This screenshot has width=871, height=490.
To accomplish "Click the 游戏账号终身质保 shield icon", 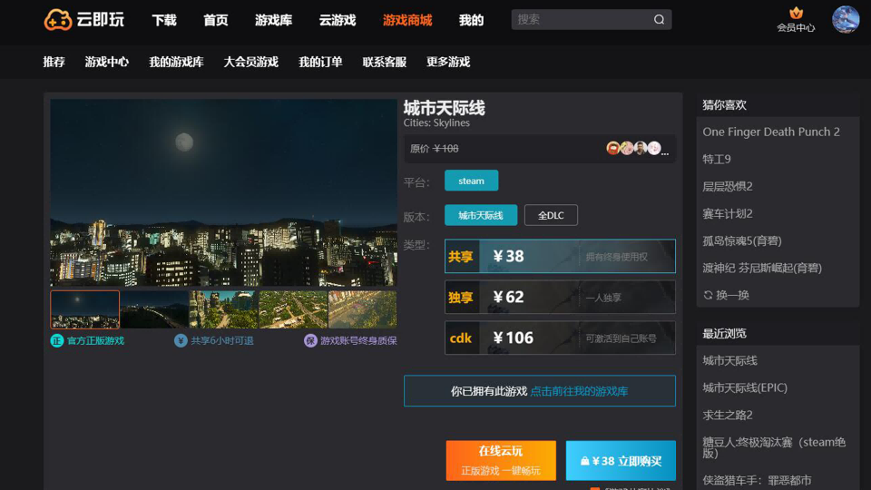I will tap(310, 340).
